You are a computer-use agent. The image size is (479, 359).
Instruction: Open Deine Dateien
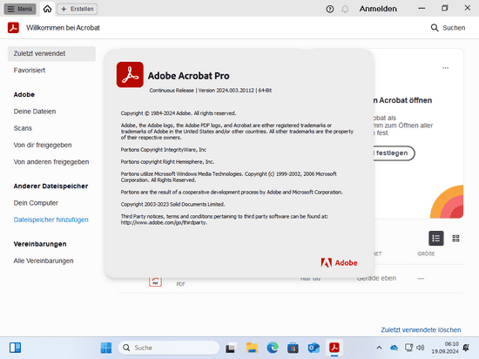[x=35, y=112]
